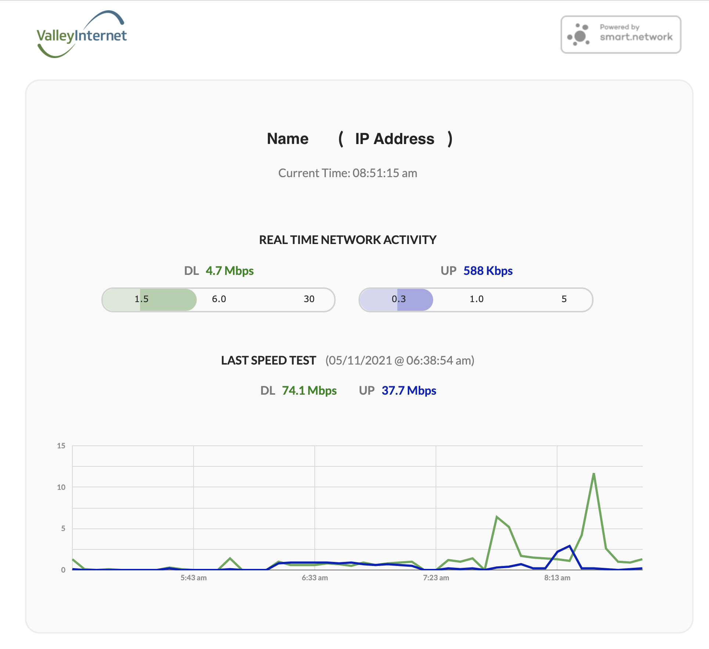The image size is (709, 649).
Task: Click the 4.7 Mbps download value
Action: coord(230,271)
